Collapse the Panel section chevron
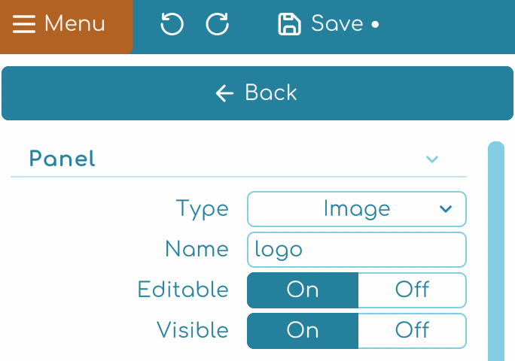Screen dimensions: 515x361 tap(432, 159)
